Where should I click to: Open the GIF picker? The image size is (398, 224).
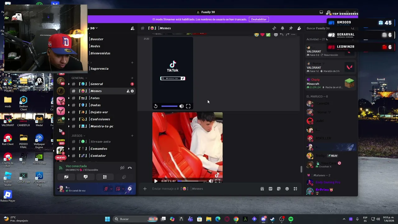(271, 189)
